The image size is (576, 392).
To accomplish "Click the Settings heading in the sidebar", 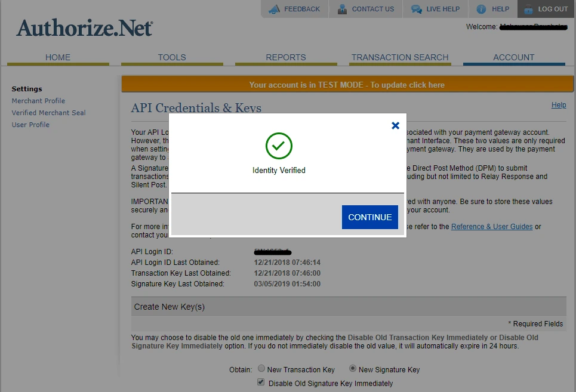I will coord(27,89).
